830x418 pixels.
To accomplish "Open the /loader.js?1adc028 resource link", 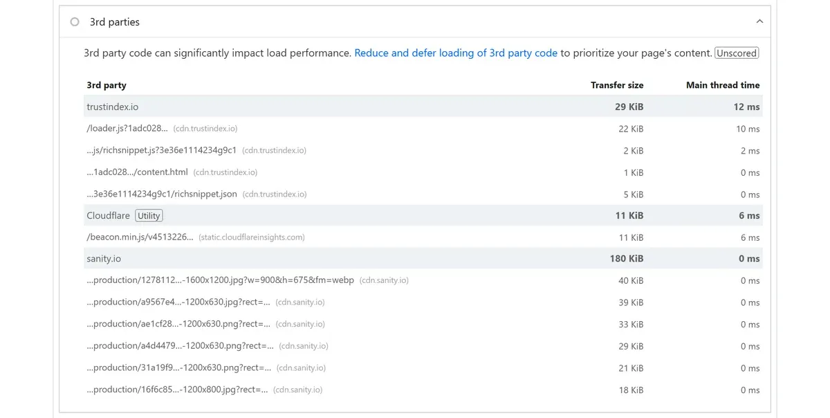I will (x=127, y=129).
